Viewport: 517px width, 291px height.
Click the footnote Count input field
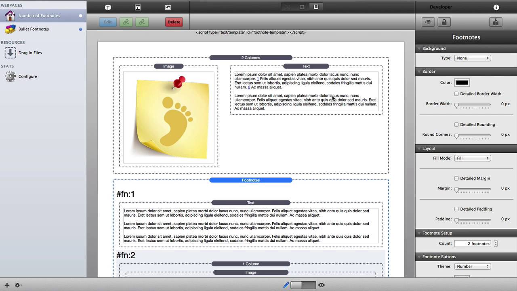click(x=473, y=244)
